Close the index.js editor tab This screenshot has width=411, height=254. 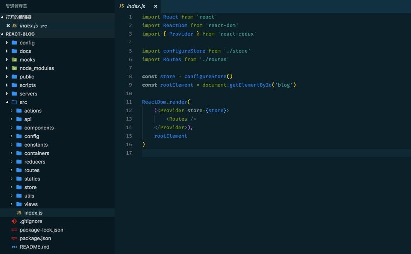tap(156, 6)
